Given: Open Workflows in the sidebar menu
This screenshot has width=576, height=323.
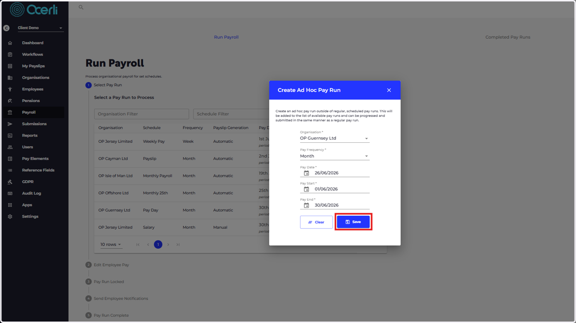Looking at the screenshot, I should pyautogui.click(x=33, y=55).
